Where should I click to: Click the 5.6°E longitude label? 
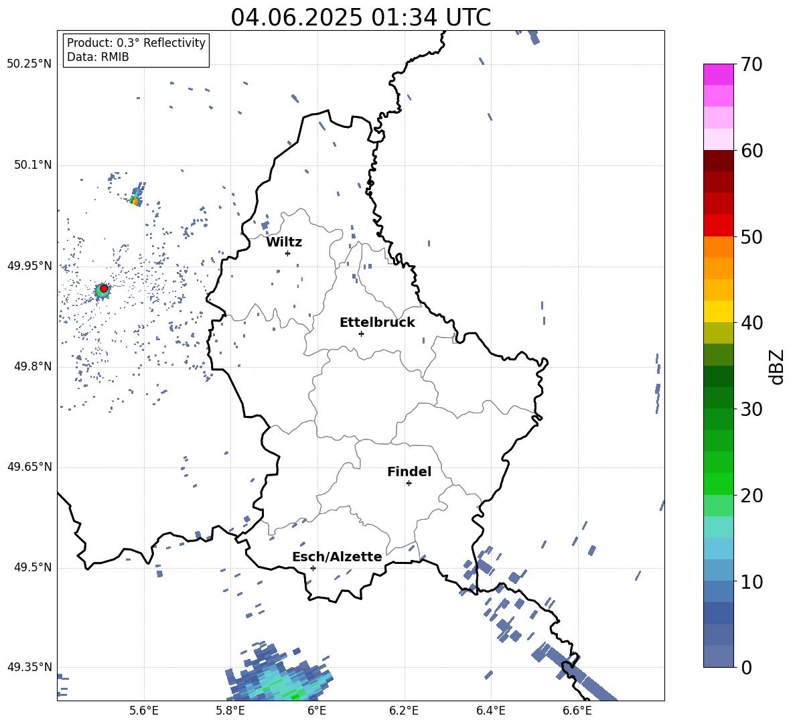pos(143,711)
